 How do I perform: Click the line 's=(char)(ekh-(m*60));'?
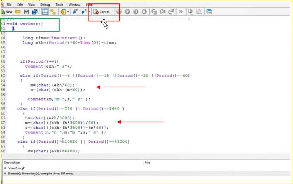point(58,90)
